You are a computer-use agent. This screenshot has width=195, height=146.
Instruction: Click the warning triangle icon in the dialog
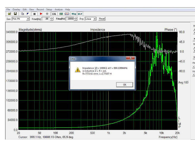pyautogui.click(x=78, y=70)
